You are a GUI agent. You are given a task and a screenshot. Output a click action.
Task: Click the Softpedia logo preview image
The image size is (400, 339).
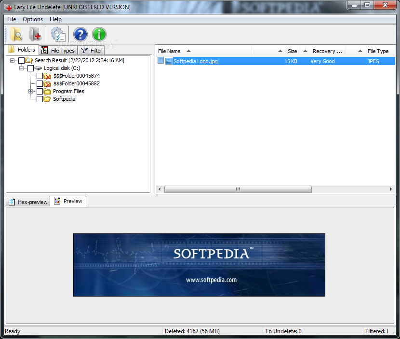pyautogui.click(x=199, y=265)
